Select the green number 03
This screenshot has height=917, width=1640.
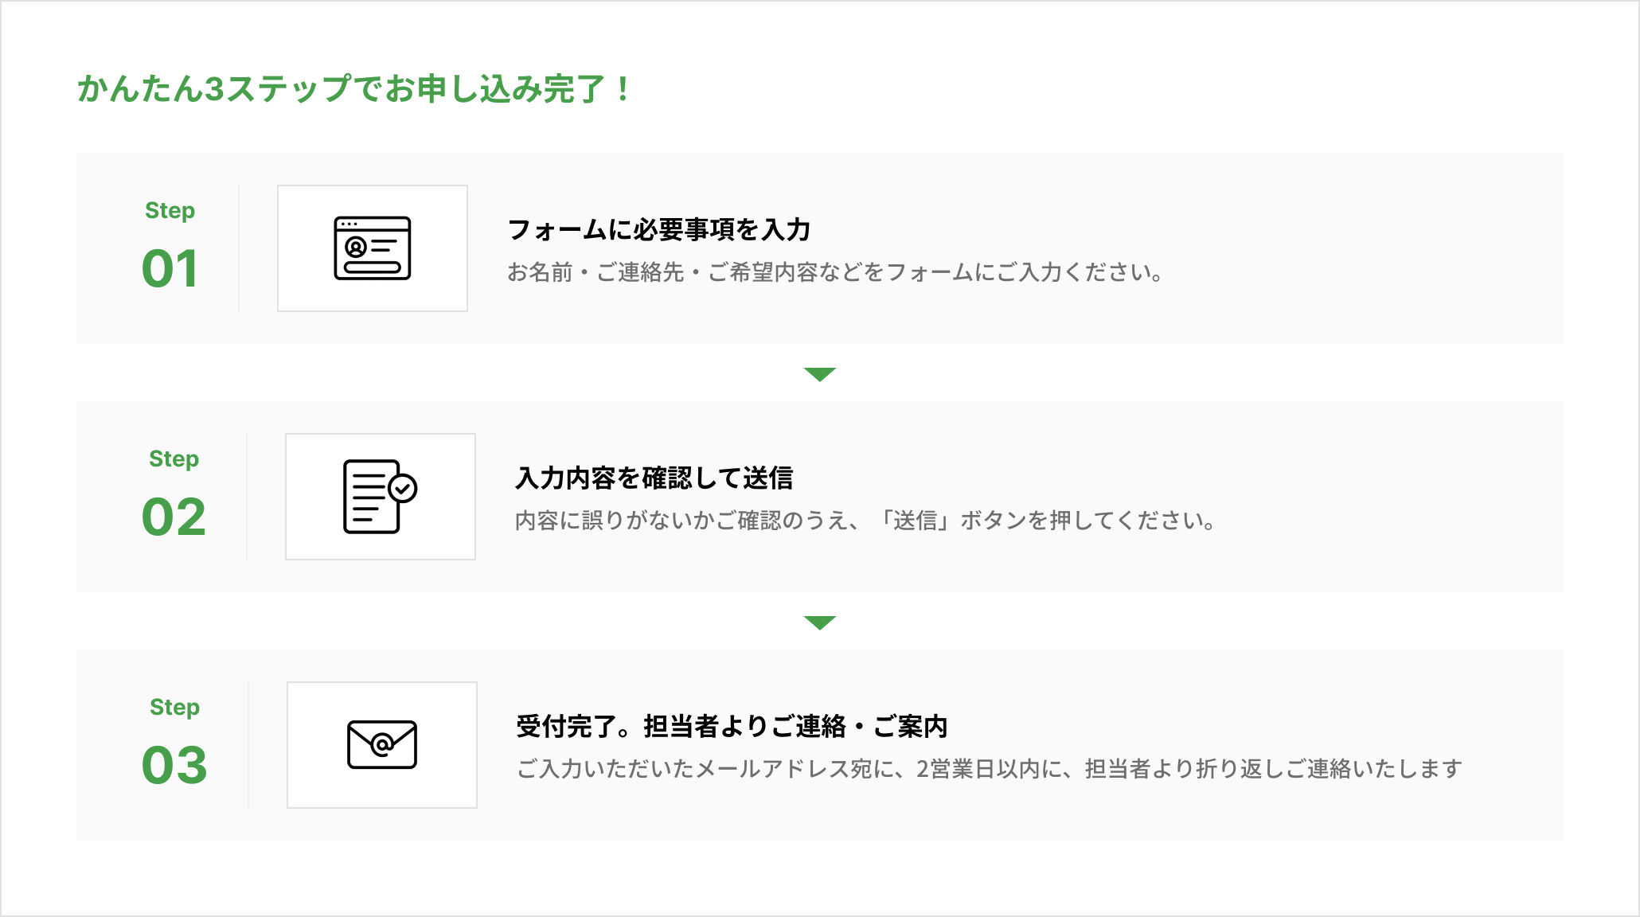coord(174,766)
